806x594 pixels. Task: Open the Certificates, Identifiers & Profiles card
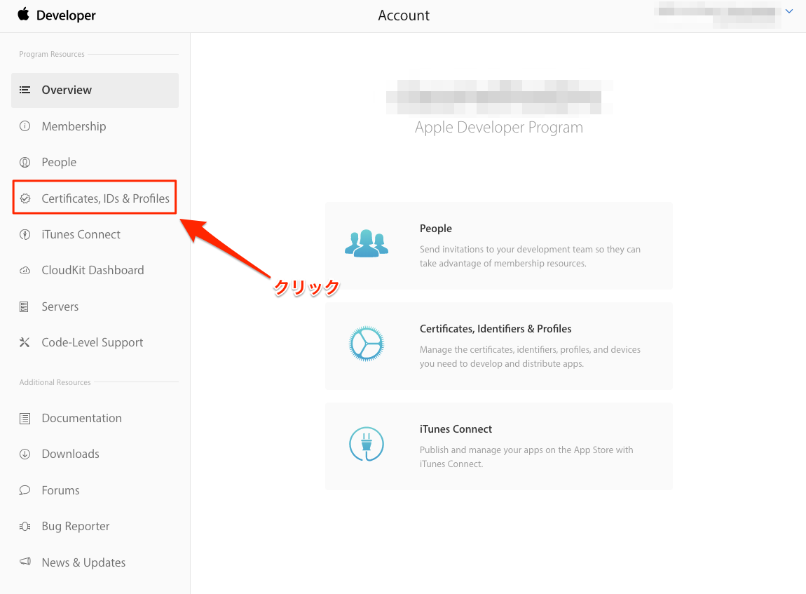click(x=496, y=328)
